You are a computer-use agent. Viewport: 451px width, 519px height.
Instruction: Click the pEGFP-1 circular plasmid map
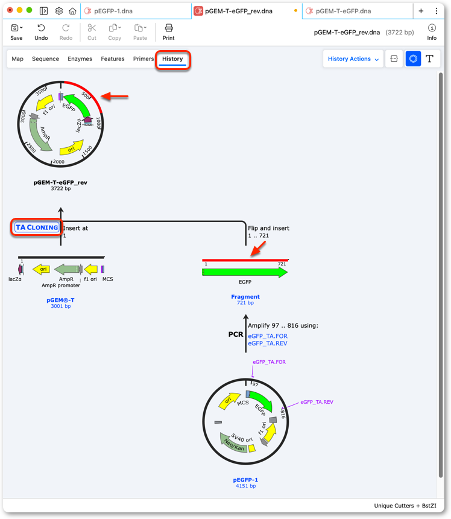245,421
